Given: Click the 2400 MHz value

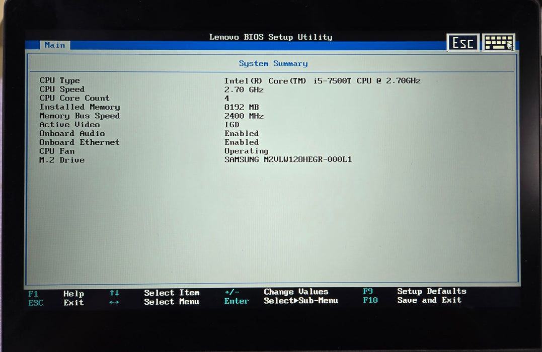Looking at the screenshot, I should click(244, 116).
